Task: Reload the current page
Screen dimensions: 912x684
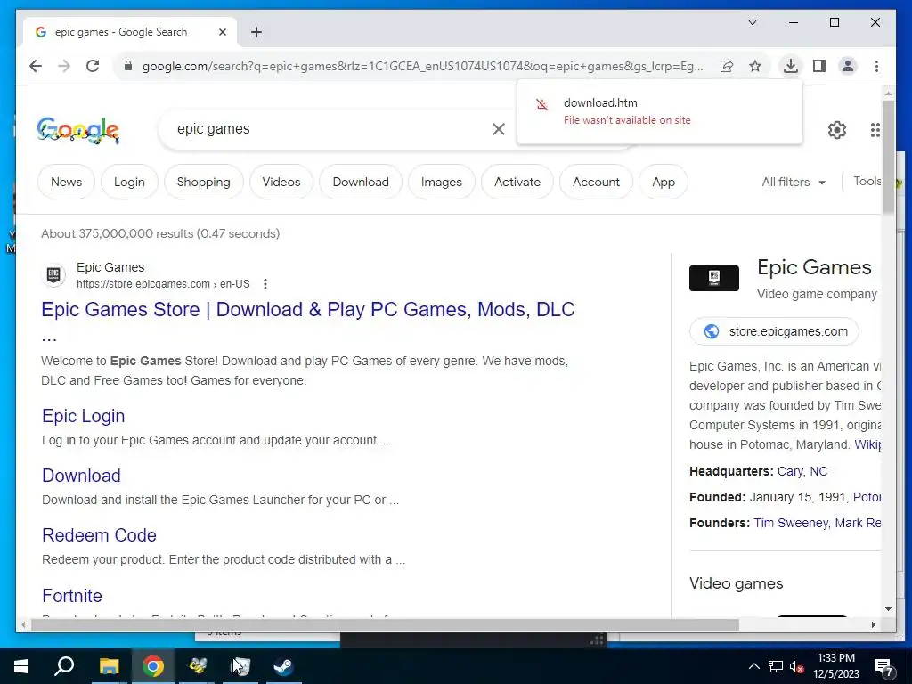Action: pos(93,66)
